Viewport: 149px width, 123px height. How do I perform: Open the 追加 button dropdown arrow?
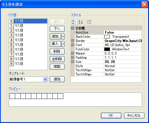click(x=63, y=36)
